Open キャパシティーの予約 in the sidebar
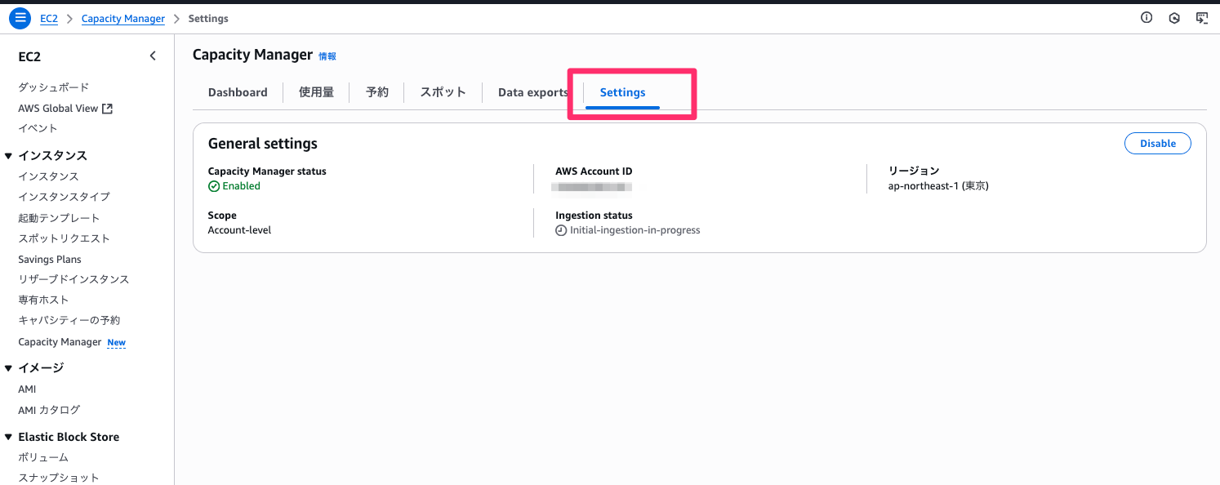Image resolution: width=1220 pixels, height=485 pixels. pyautogui.click(x=69, y=320)
